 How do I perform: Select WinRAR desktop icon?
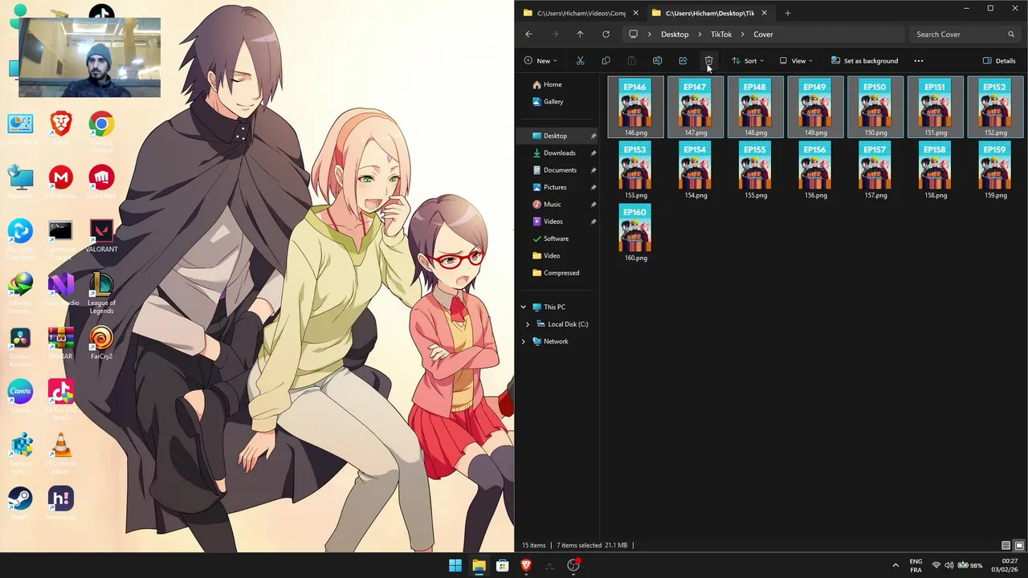(60, 343)
